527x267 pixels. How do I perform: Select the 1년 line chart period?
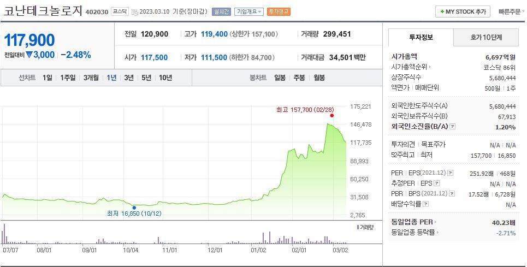[111, 78]
